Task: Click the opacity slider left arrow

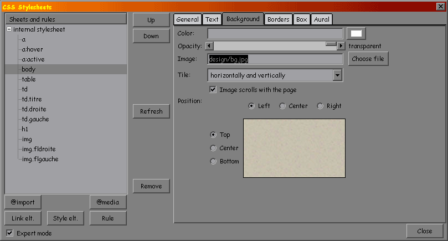Action: (209, 46)
